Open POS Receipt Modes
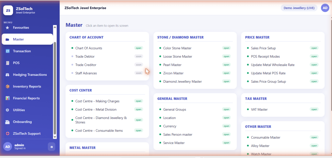The width and height of the screenshot is (332, 158). pyautogui.click(x=283, y=56)
